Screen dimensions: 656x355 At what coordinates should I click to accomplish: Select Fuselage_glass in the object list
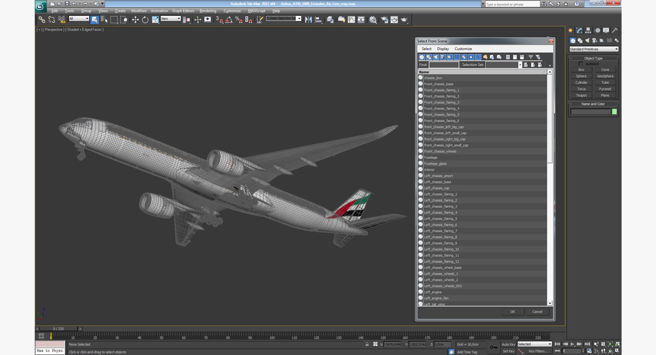click(482, 163)
